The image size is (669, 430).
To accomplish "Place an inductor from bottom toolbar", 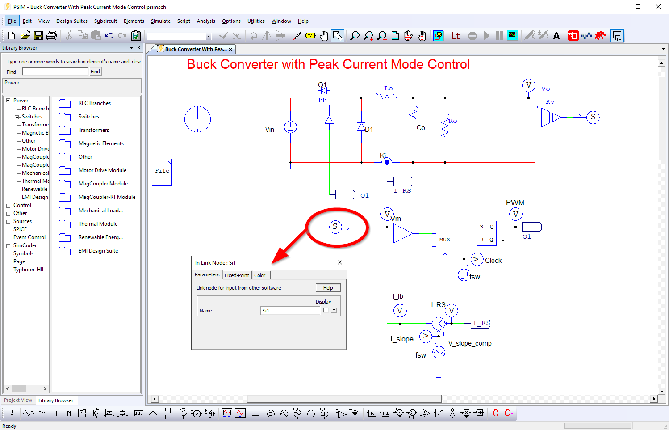I will pos(42,413).
